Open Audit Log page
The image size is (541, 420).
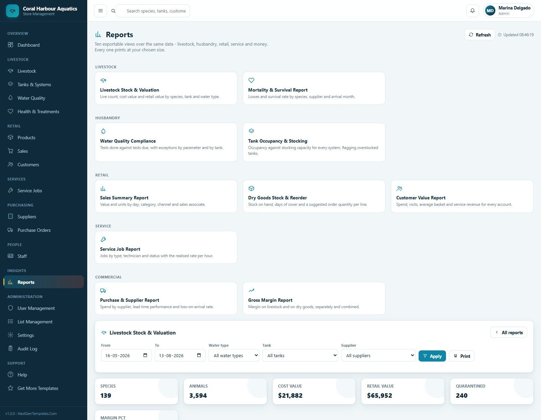(x=44, y=348)
